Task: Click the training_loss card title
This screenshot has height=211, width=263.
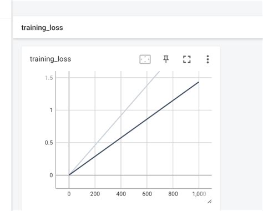Action: pos(50,59)
